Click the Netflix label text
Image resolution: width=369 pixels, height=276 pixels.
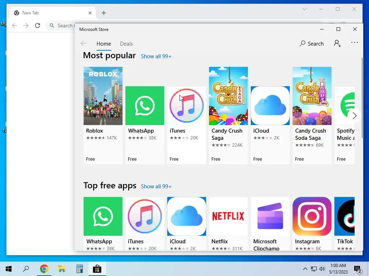tap(219, 241)
